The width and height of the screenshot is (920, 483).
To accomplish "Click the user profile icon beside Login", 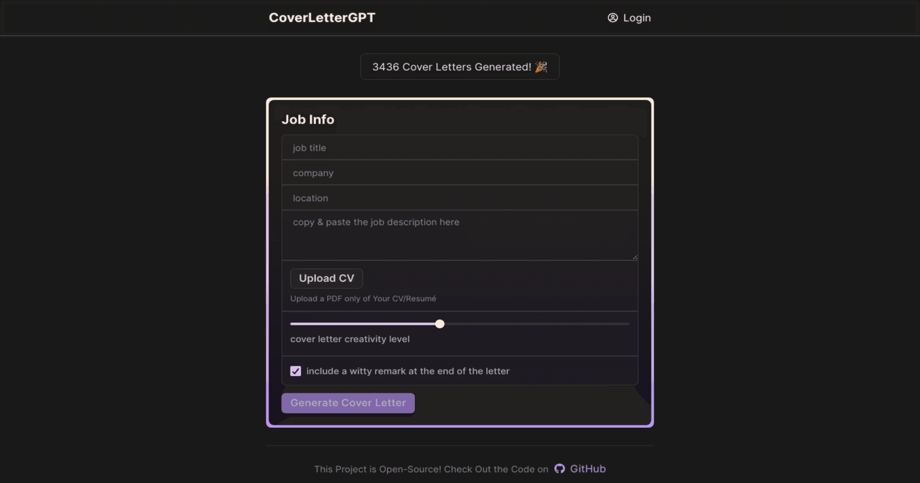I will [x=612, y=18].
